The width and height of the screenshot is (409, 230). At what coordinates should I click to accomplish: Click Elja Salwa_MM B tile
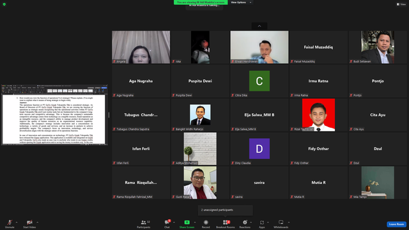(259, 115)
